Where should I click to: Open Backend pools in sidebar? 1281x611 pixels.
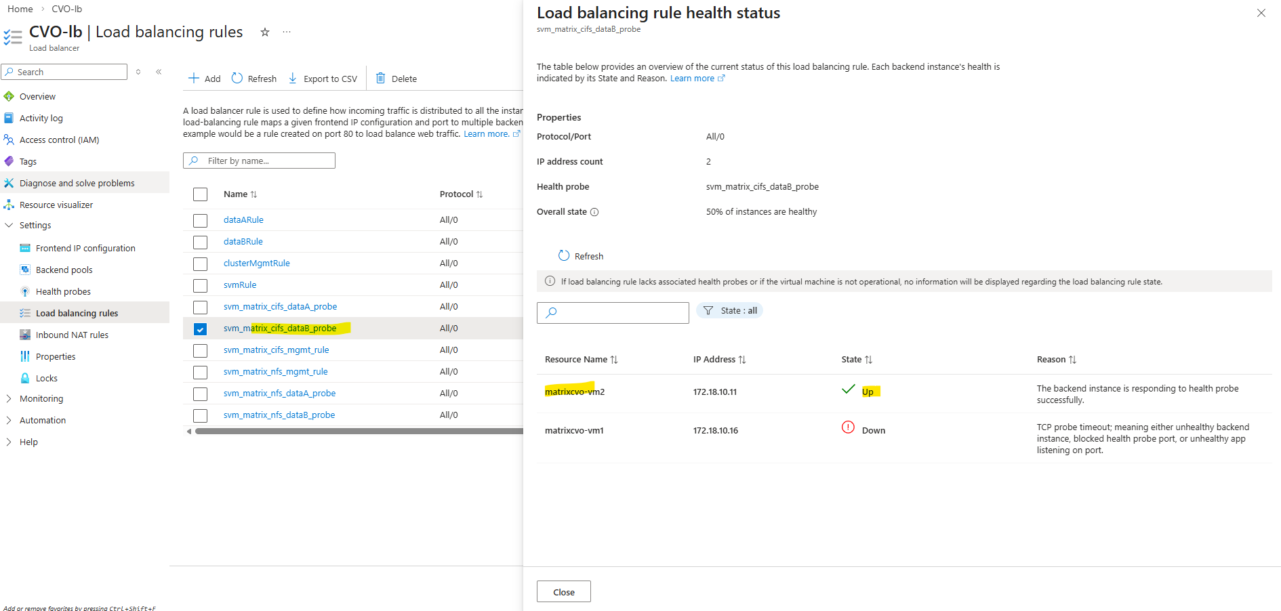coord(64,270)
